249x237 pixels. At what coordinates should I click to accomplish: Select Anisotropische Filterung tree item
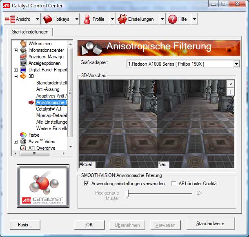[x=51, y=102]
